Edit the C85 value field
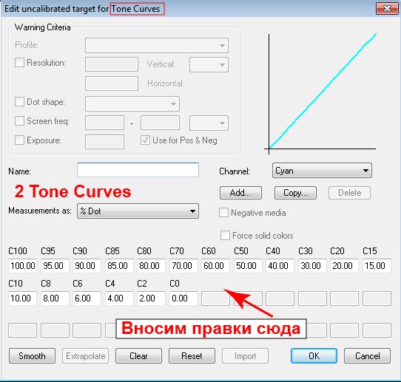Screen dimensions: 401x382 (x=119, y=266)
